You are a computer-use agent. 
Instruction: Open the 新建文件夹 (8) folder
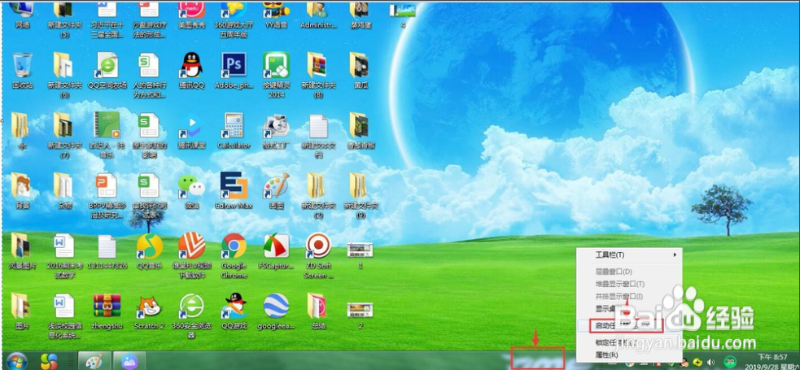(x=319, y=75)
